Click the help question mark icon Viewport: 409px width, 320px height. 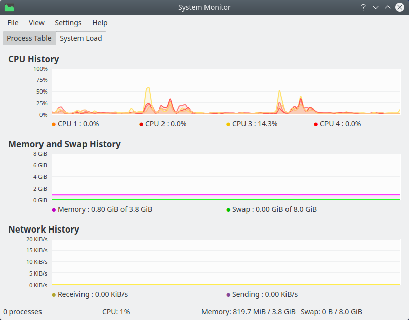point(363,7)
